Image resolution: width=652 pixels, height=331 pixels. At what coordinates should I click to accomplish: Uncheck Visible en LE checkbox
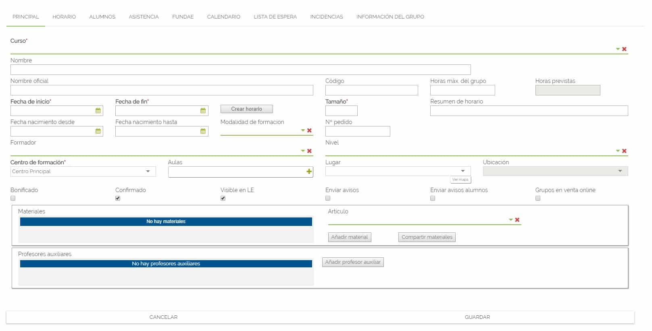(223, 198)
